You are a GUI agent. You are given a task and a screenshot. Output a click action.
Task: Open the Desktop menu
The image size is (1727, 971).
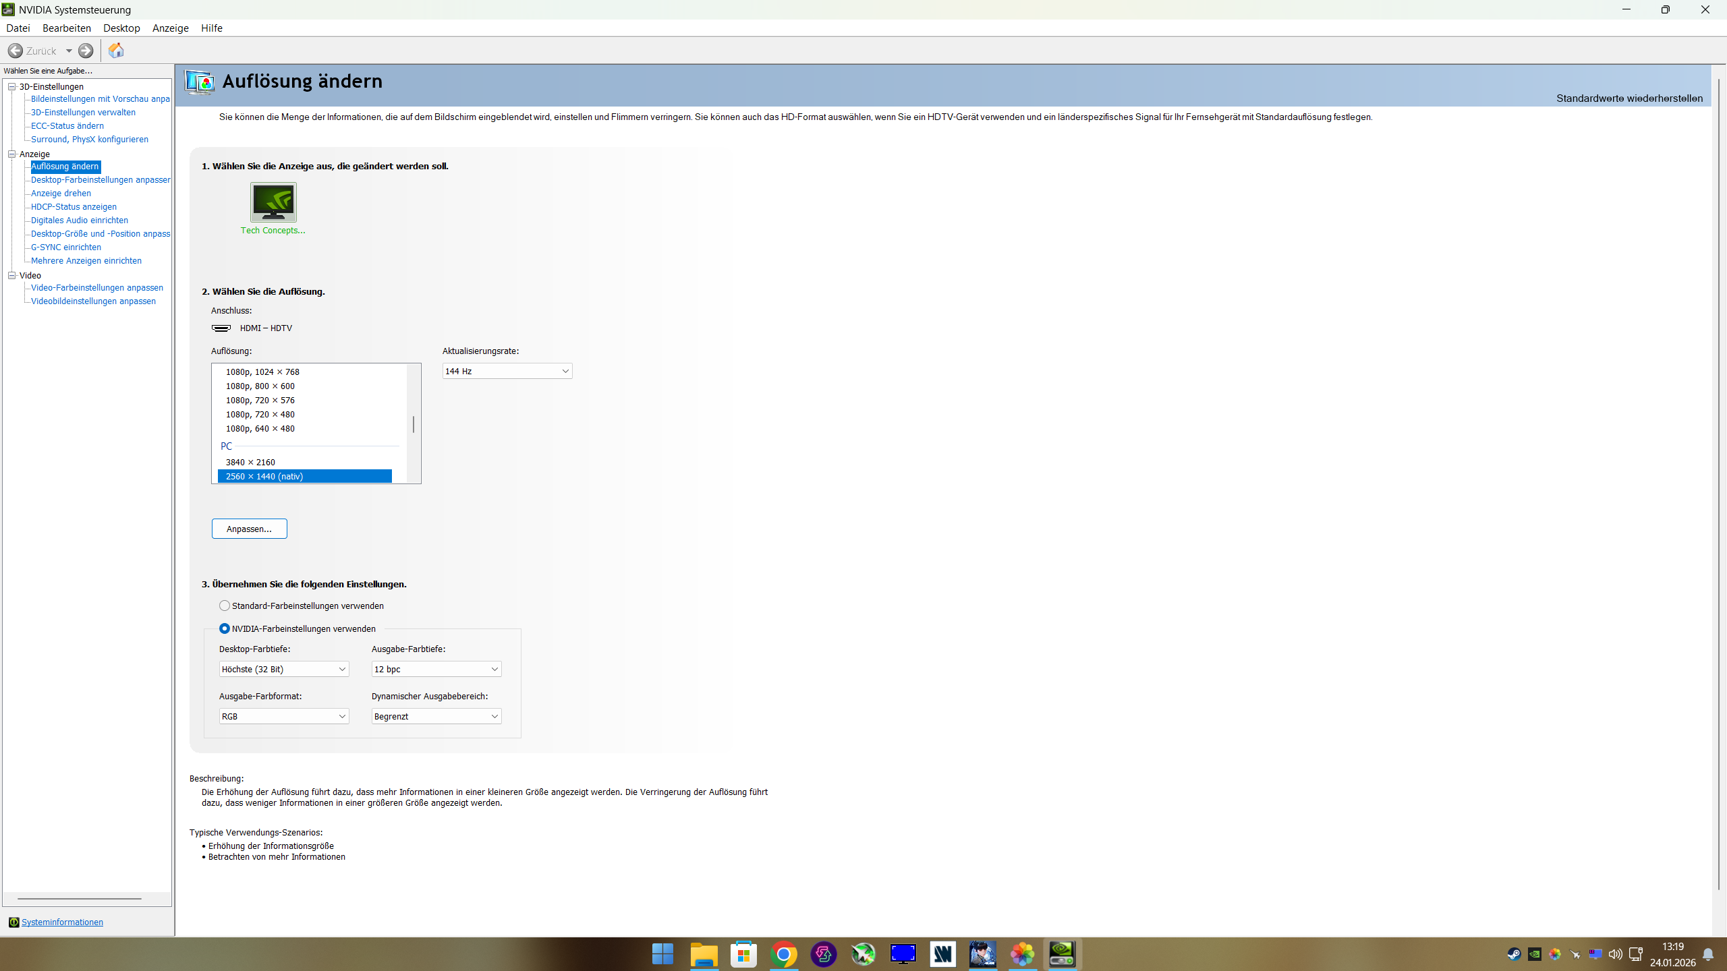(121, 28)
